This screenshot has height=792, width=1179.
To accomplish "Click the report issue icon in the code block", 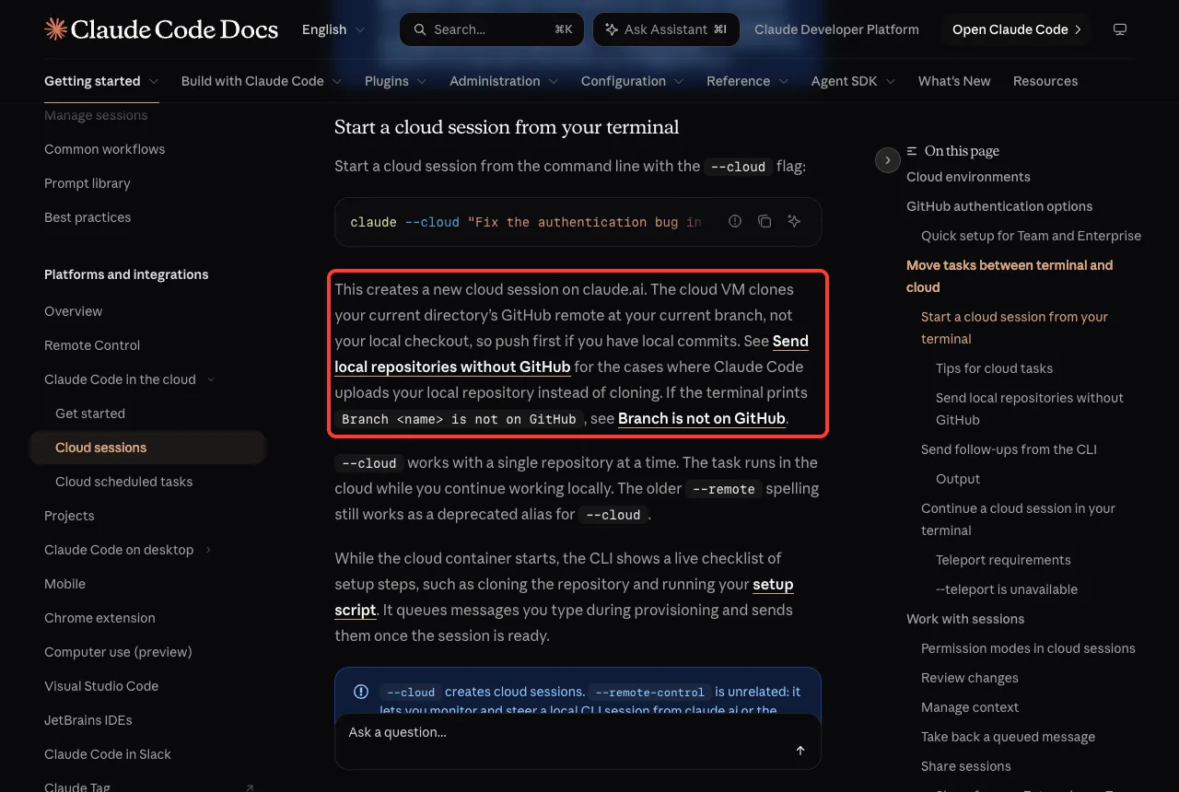I will pyautogui.click(x=735, y=221).
